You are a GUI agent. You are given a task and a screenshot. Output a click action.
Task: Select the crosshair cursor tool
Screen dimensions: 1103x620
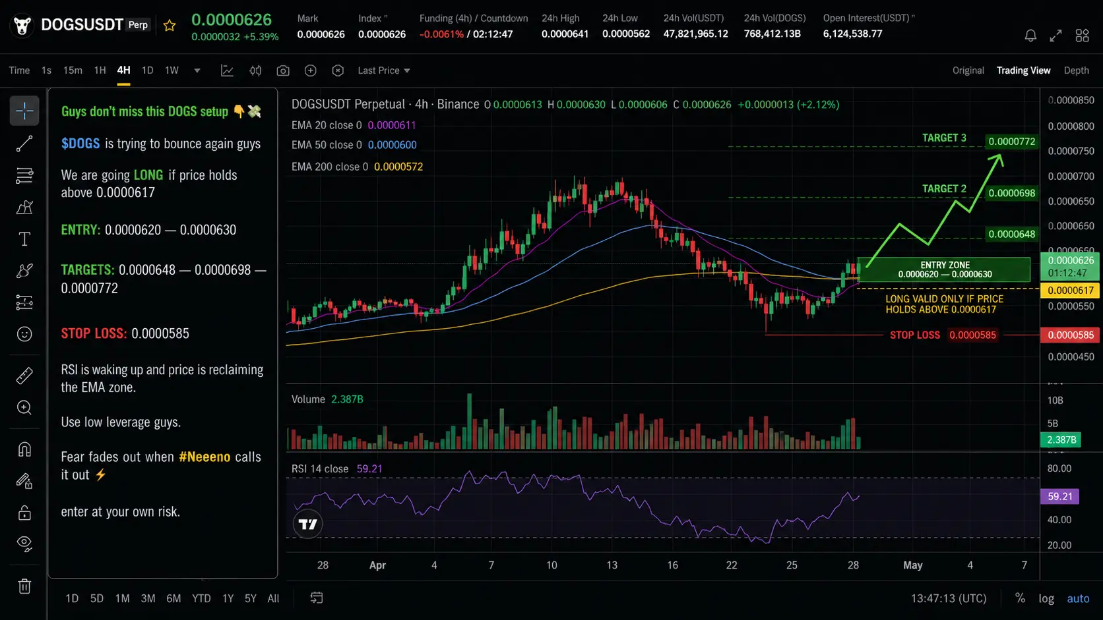tap(24, 111)
